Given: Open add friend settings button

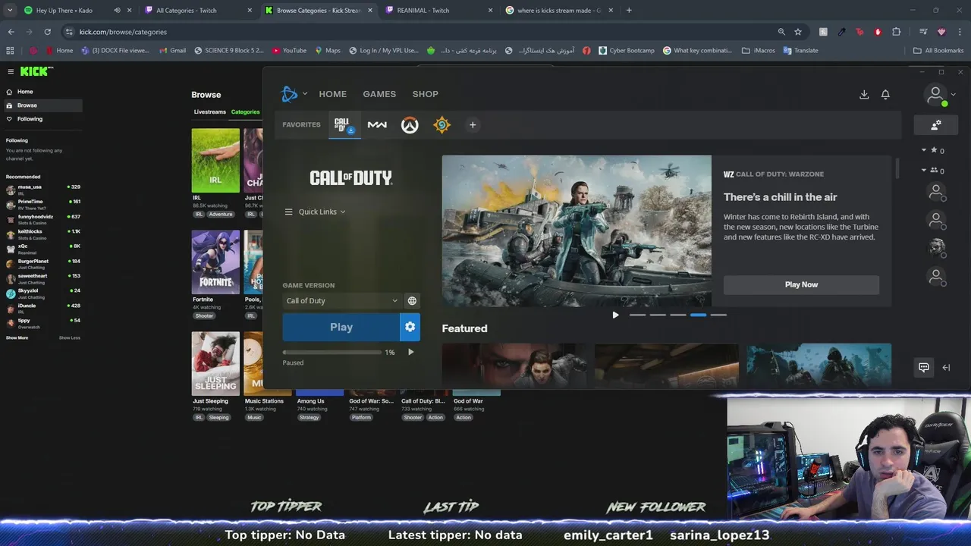Looking at the screenshot, I should [936, 125].
